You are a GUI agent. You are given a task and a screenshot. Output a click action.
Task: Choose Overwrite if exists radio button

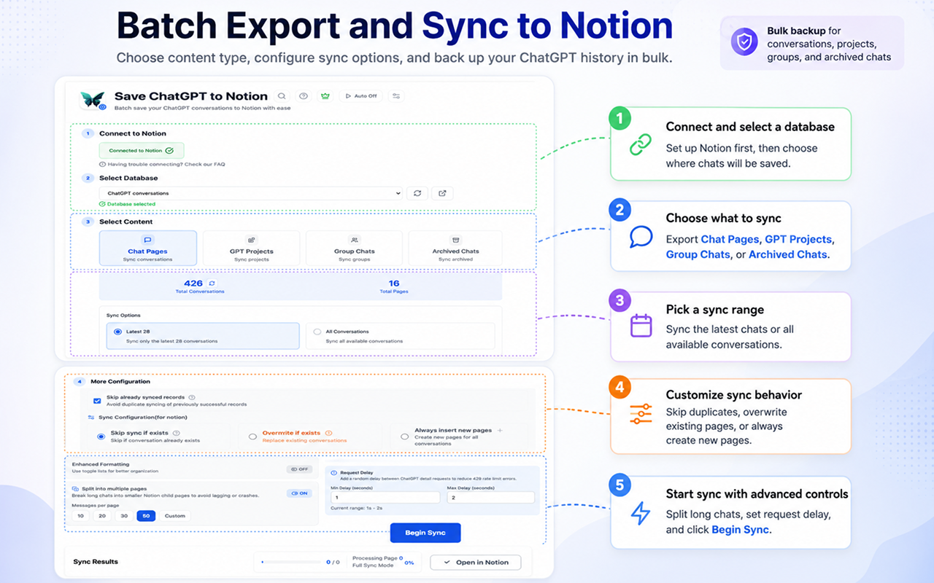click(252, 437)
